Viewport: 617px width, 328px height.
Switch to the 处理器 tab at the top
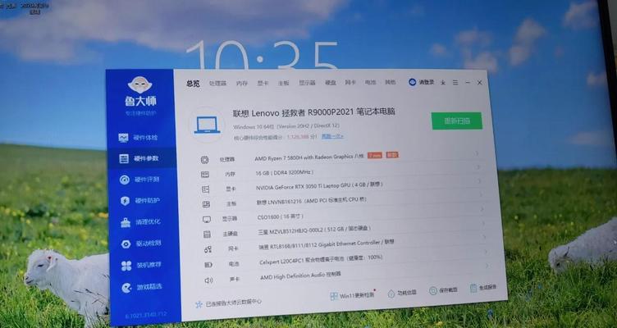(x=217, y=84)
